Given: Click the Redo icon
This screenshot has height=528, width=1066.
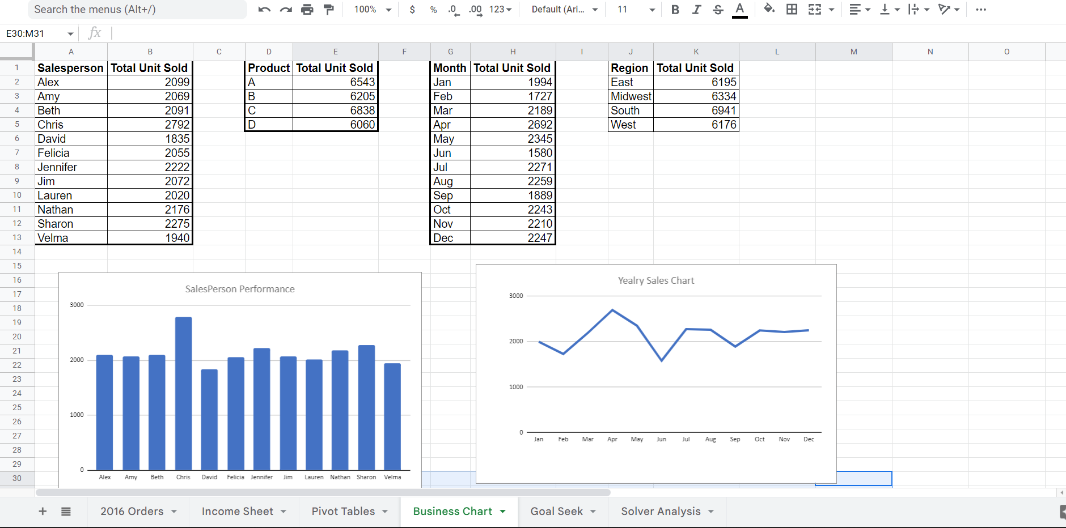Looking at the screenshot, I should coord(286,10).
